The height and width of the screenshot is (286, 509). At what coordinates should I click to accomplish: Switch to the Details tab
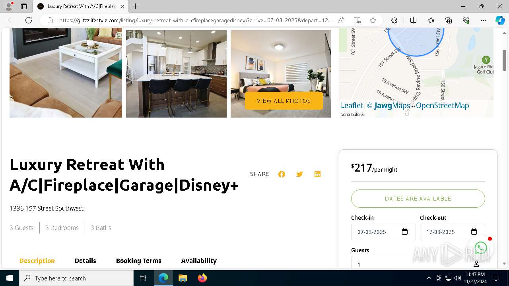pos(85,261)
